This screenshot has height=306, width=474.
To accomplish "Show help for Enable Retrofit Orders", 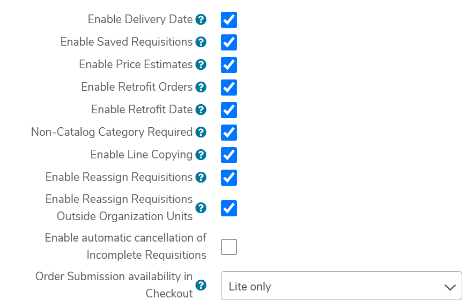I will (201, 87).
